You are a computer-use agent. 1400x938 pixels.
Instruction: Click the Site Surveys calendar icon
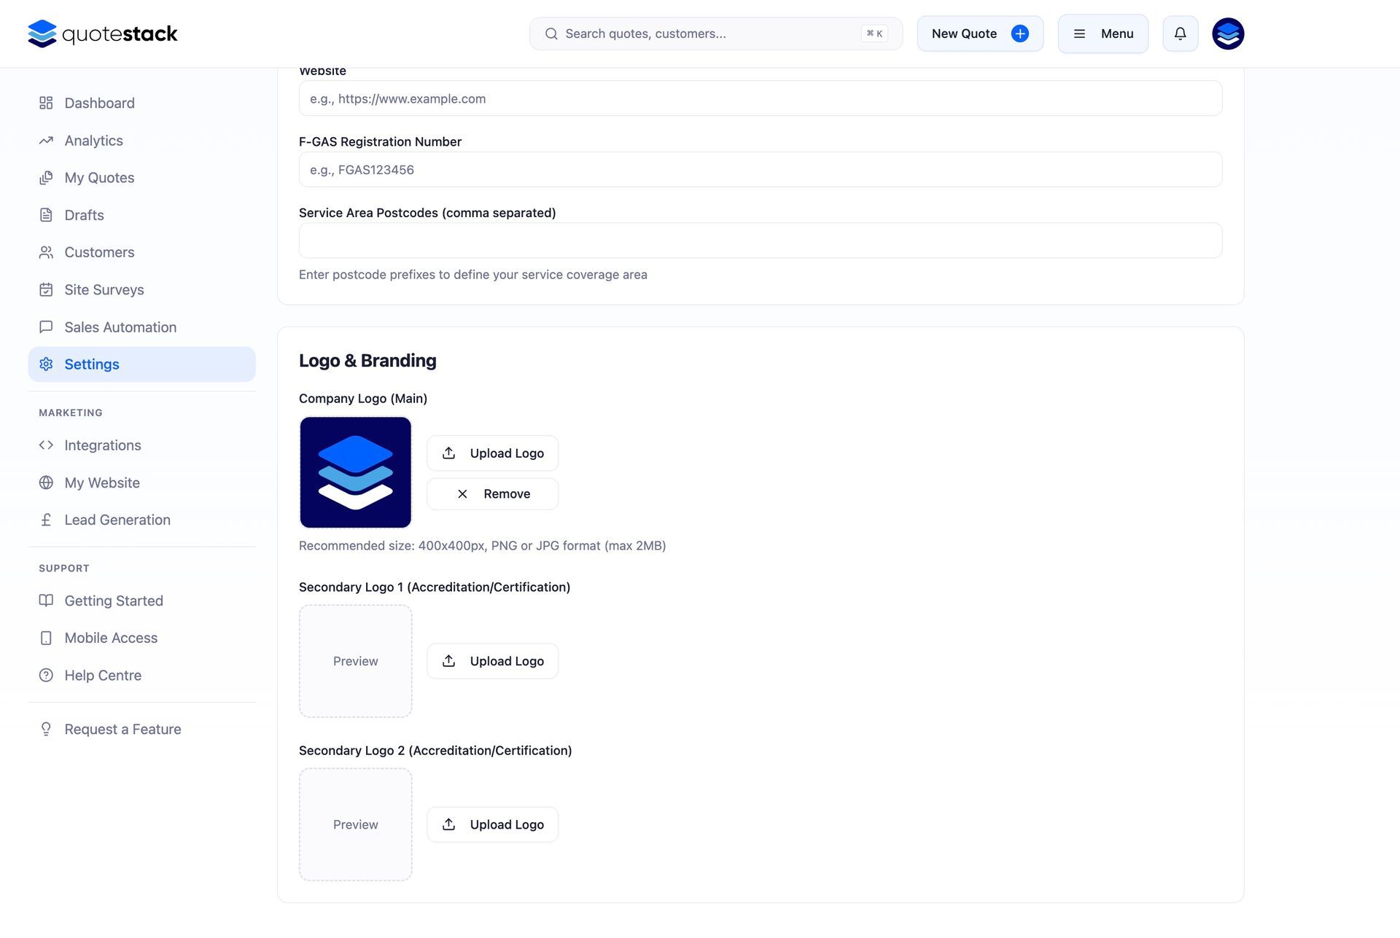(46, 289)
